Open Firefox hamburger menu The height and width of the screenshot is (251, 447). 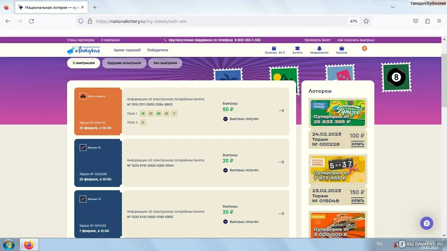click(439, 21)
